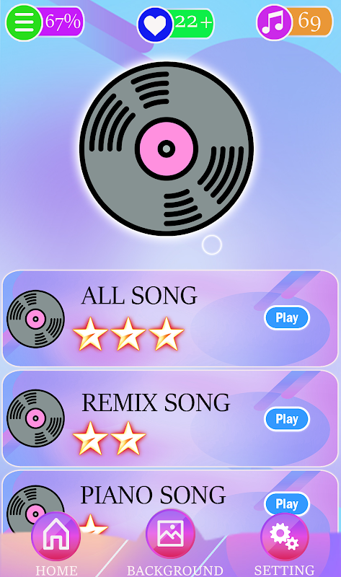Play the PIANO SONG category
The image size is (341, 577).
(x=287, y=503)
